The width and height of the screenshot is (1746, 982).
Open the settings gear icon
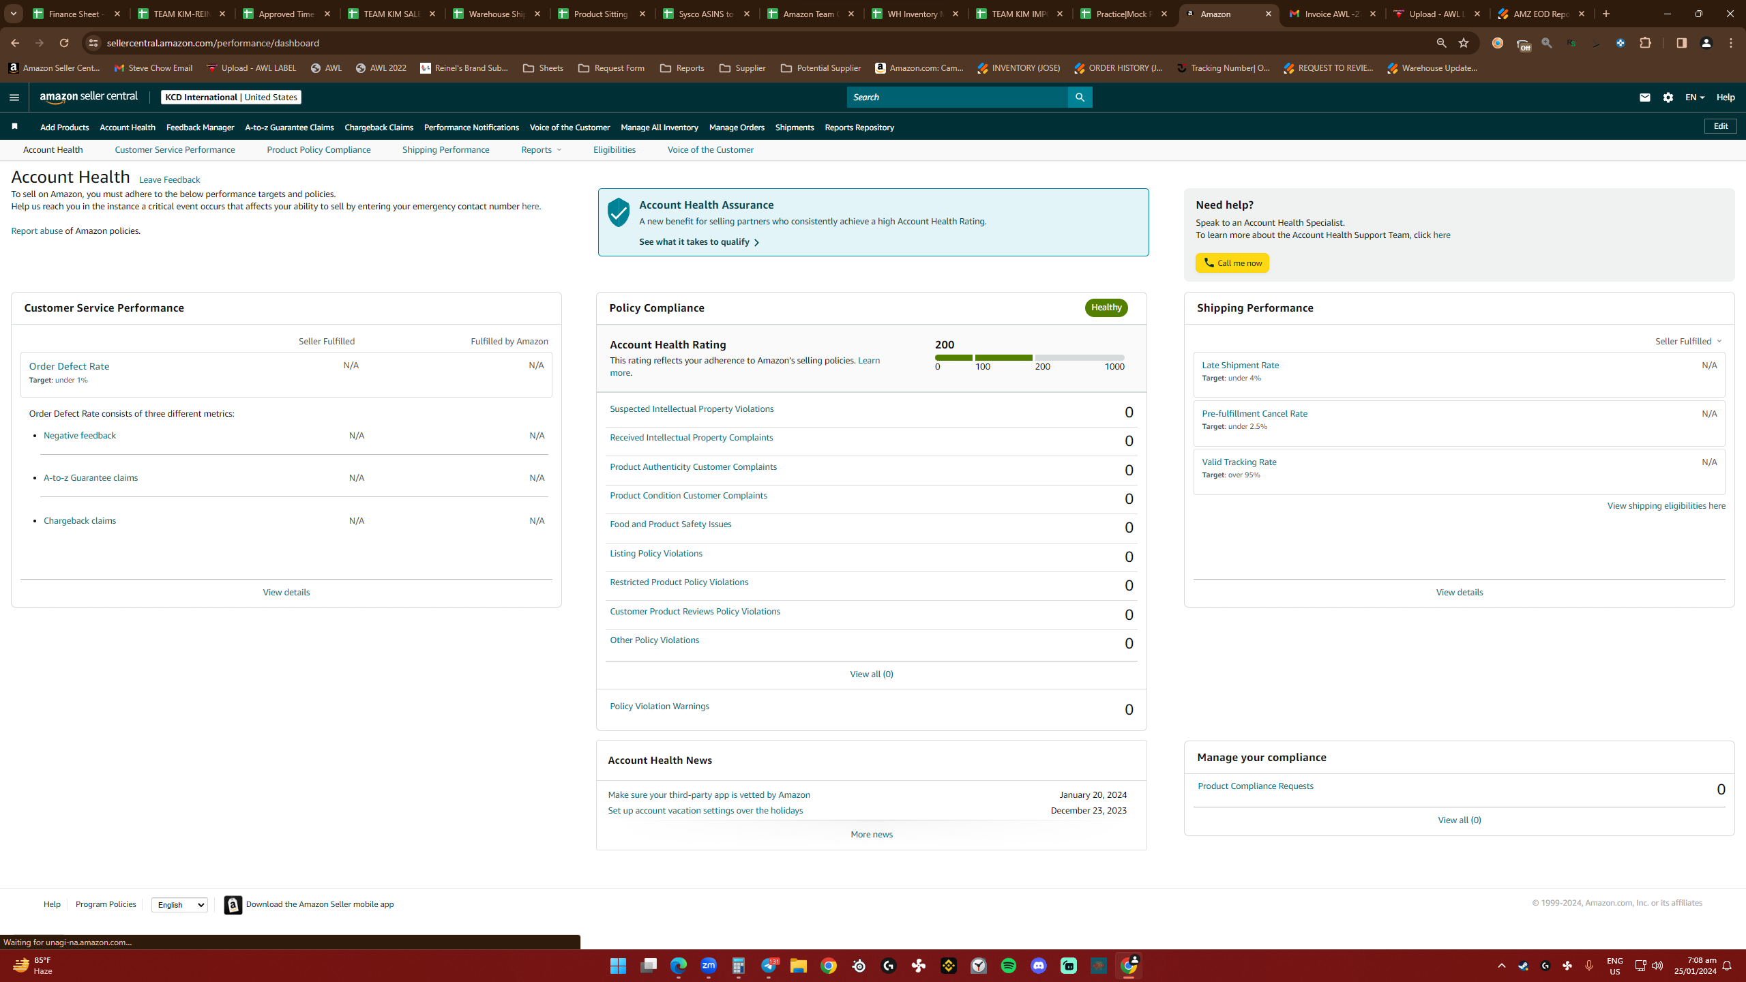click(x=1668, y=98)
